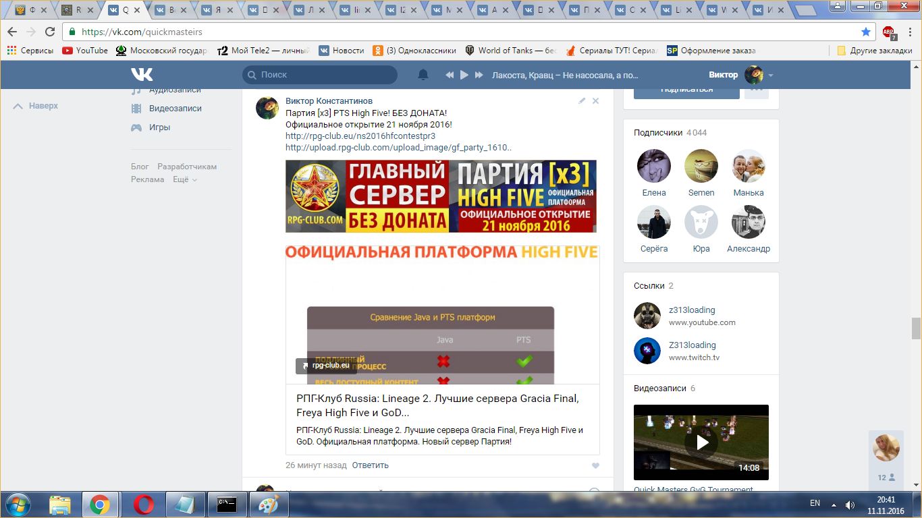Open the Z313loading Twitch link
The height and width of the screenshot is (518, 922).
coord(693,345)
